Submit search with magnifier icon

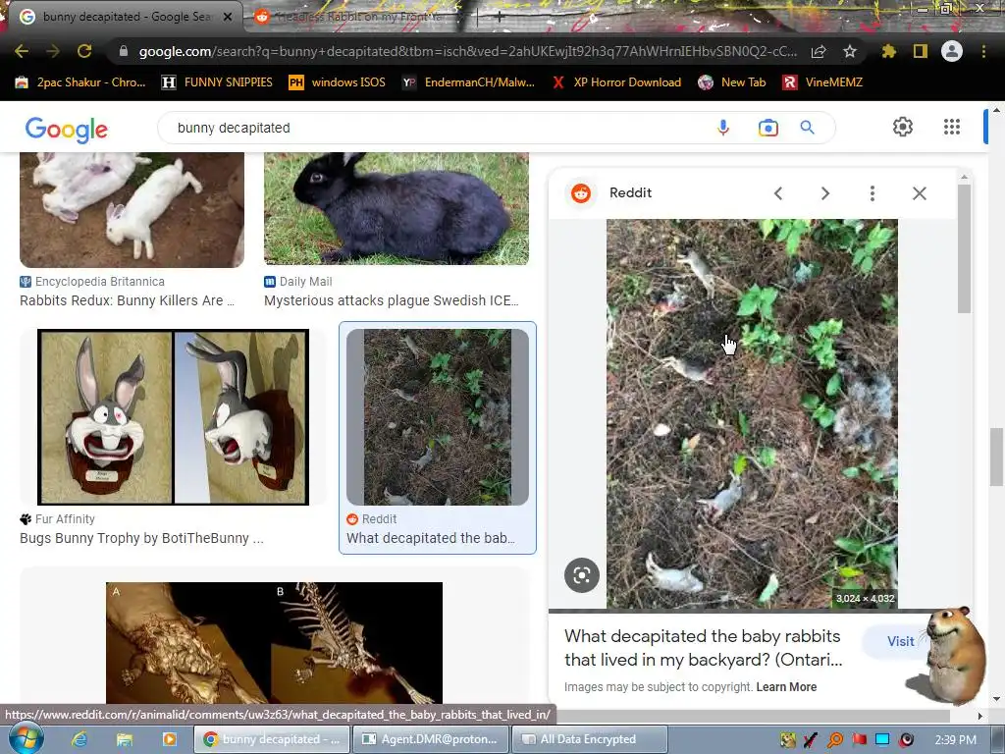click(808, 128)
